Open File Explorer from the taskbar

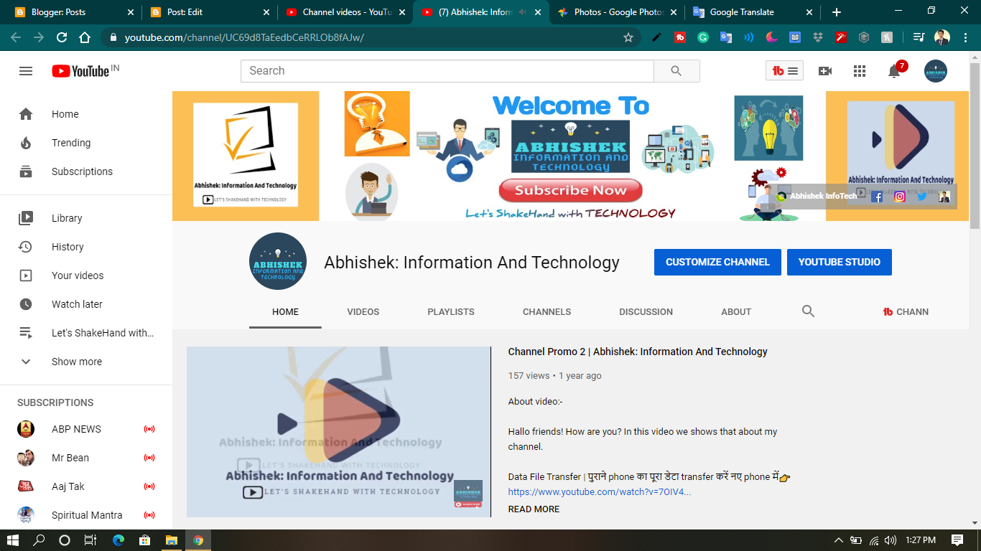[x=172, y=540]
